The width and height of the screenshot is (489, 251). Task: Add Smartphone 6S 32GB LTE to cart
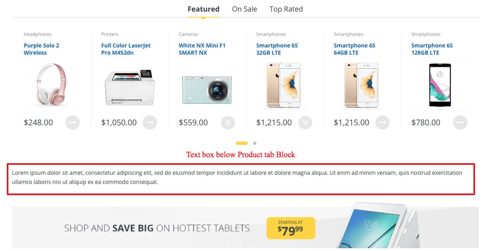point(305,123)
